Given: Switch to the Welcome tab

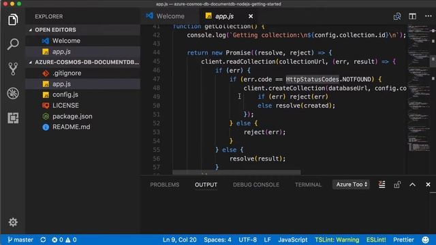Looking at the screenshot, I should (170, 16).
